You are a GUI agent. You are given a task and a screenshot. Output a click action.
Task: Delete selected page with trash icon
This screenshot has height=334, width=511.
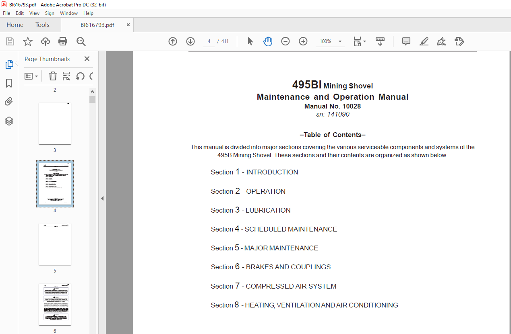coord(53,76)
